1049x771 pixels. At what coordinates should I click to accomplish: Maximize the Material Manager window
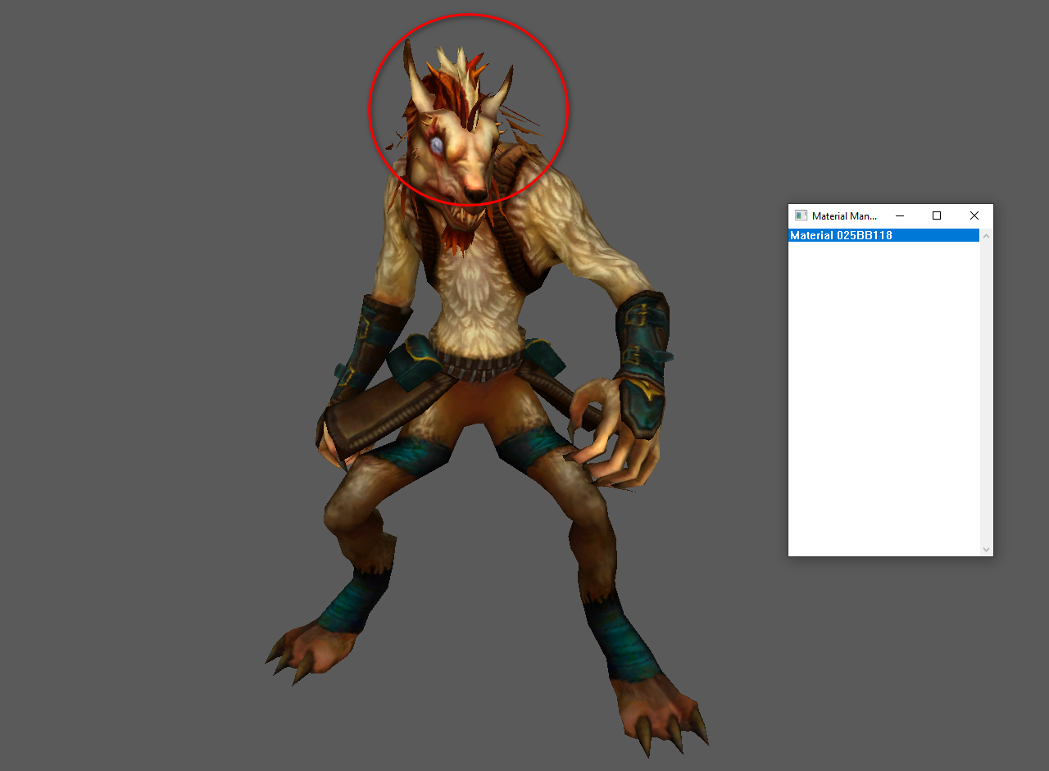coord(937,215)
